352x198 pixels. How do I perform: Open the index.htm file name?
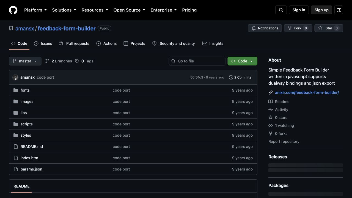point(29,158)
